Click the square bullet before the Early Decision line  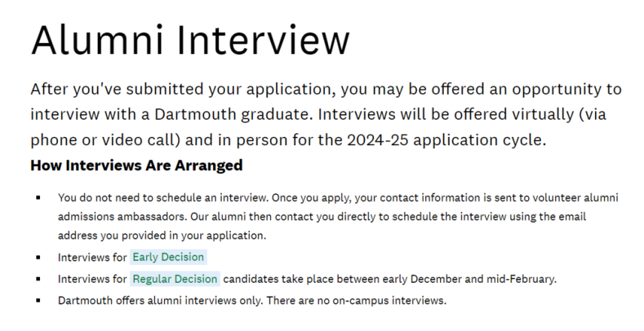pyautogui.click(x=38, y=258)
